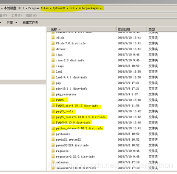This screenshot has height=174, width=177.
Task: Select the pythonwin folder icon
Action: pyautogui.click(x=53, y=134)
